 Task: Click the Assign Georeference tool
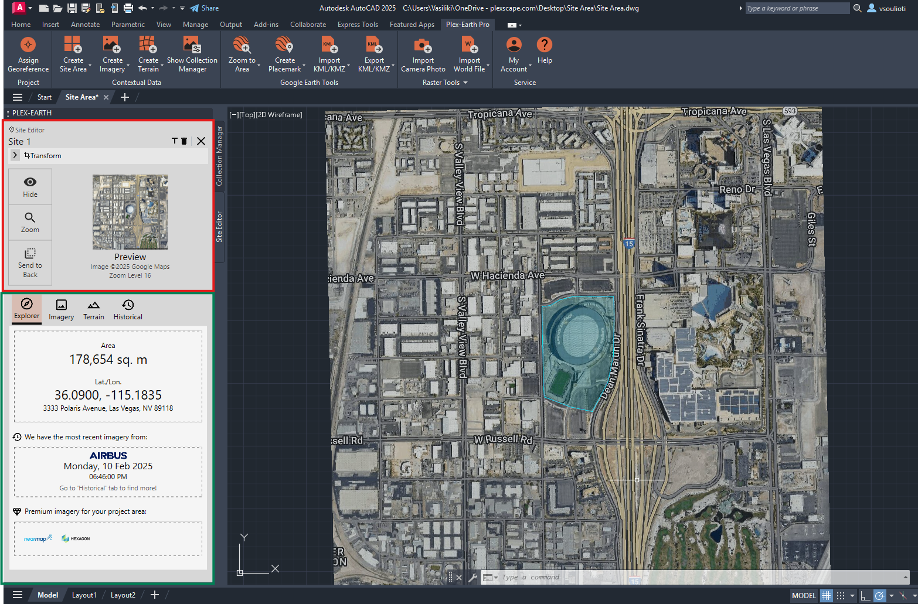pos(28,54)
